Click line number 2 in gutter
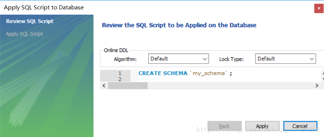This screenshot has height=137, width=324. click(x=120, y=79)
